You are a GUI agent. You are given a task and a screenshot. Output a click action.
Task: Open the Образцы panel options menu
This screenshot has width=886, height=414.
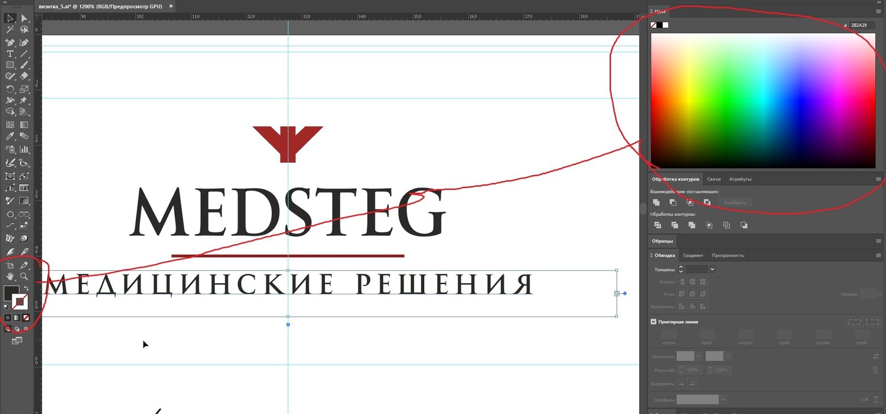click(x=878, y=241)
